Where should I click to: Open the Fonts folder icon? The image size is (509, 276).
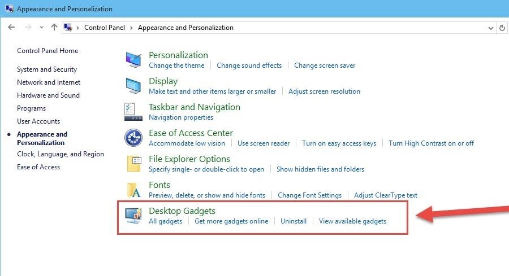coord(134,190)
